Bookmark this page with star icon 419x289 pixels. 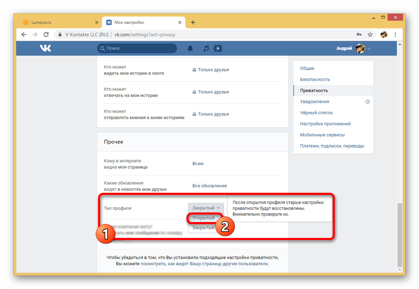(370, 34)
